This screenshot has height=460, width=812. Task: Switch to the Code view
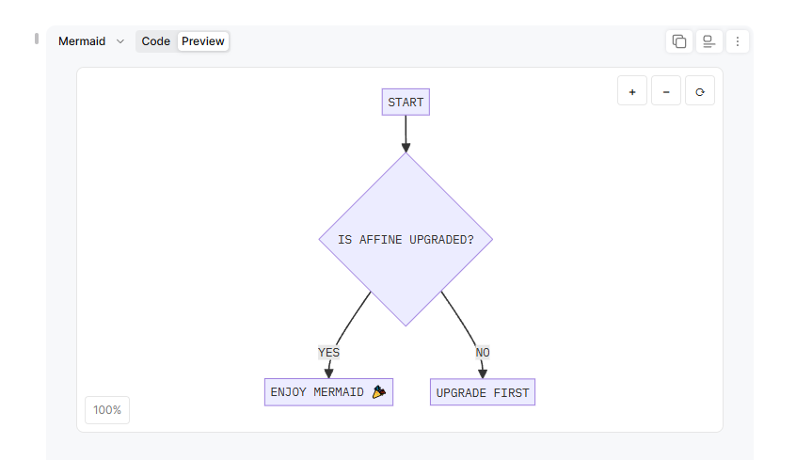pos(156,41)
